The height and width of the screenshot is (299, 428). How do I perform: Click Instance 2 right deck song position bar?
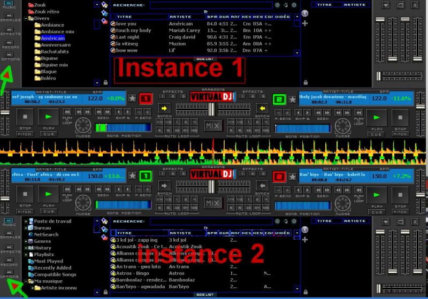pos(302,205)
